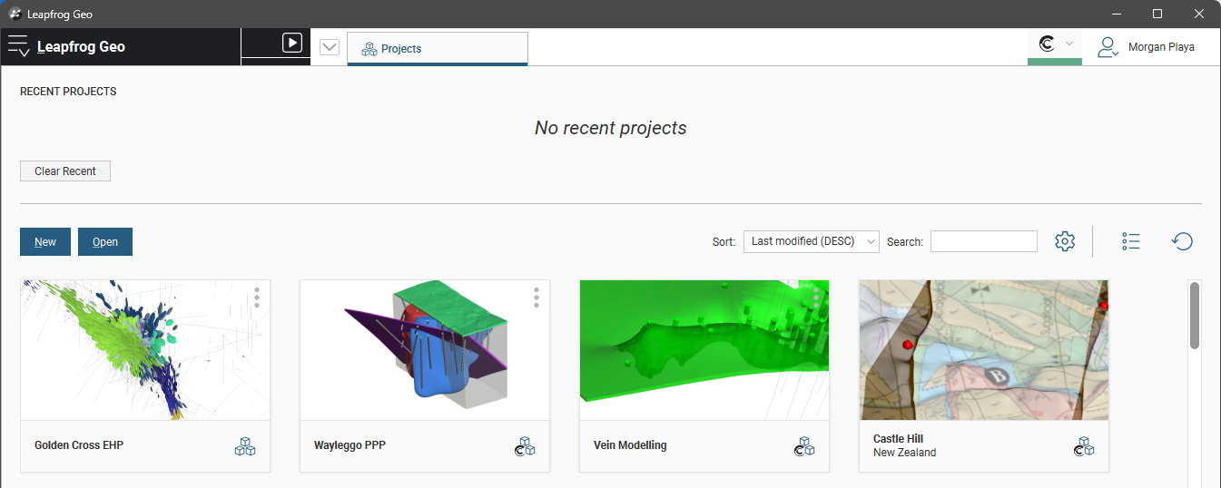Open project settings gear icon
Image resolution: width=1221 pixels, height=488 pixels.
click(1065, 241)
